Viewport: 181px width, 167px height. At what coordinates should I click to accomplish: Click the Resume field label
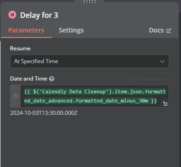coord(20,48)
